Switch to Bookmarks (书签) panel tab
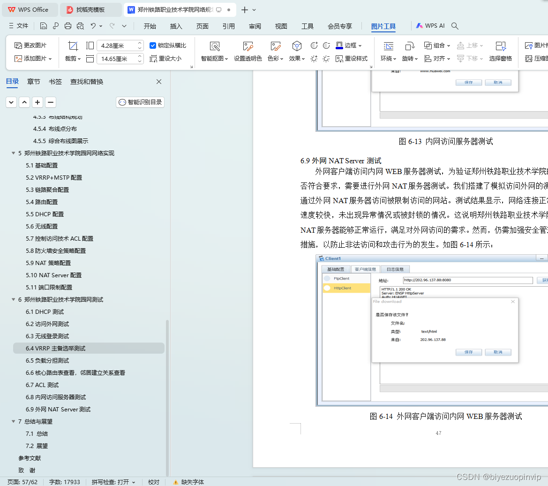The image size is (548, 486). pos(55,82)
